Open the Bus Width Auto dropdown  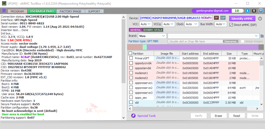coord(221,24)
